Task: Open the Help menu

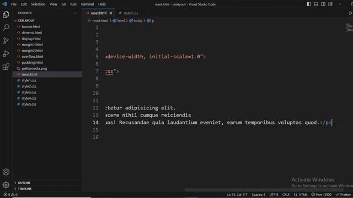Action: pyautogui.click(x=101, y=4)
